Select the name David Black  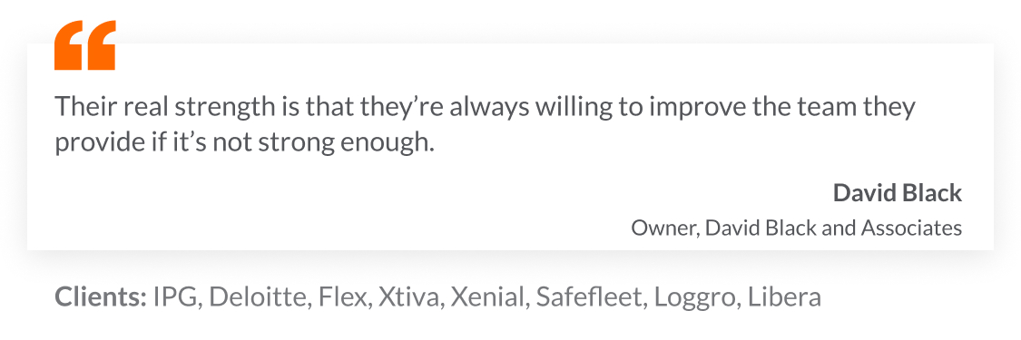898,193
